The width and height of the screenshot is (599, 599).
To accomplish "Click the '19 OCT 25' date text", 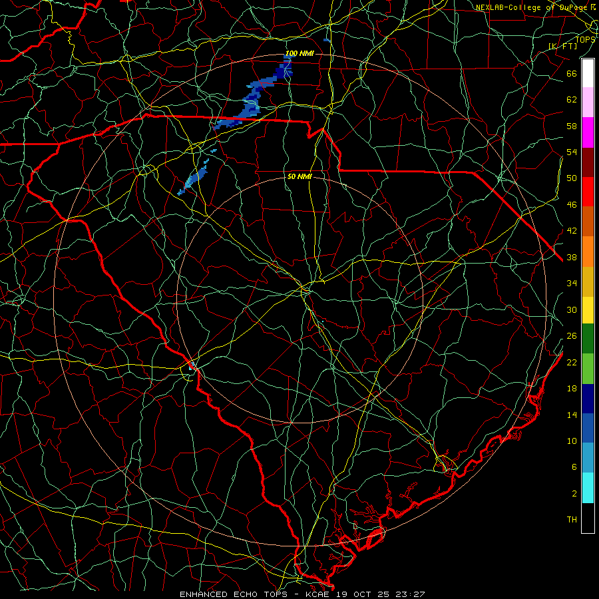I will point(363,594).
